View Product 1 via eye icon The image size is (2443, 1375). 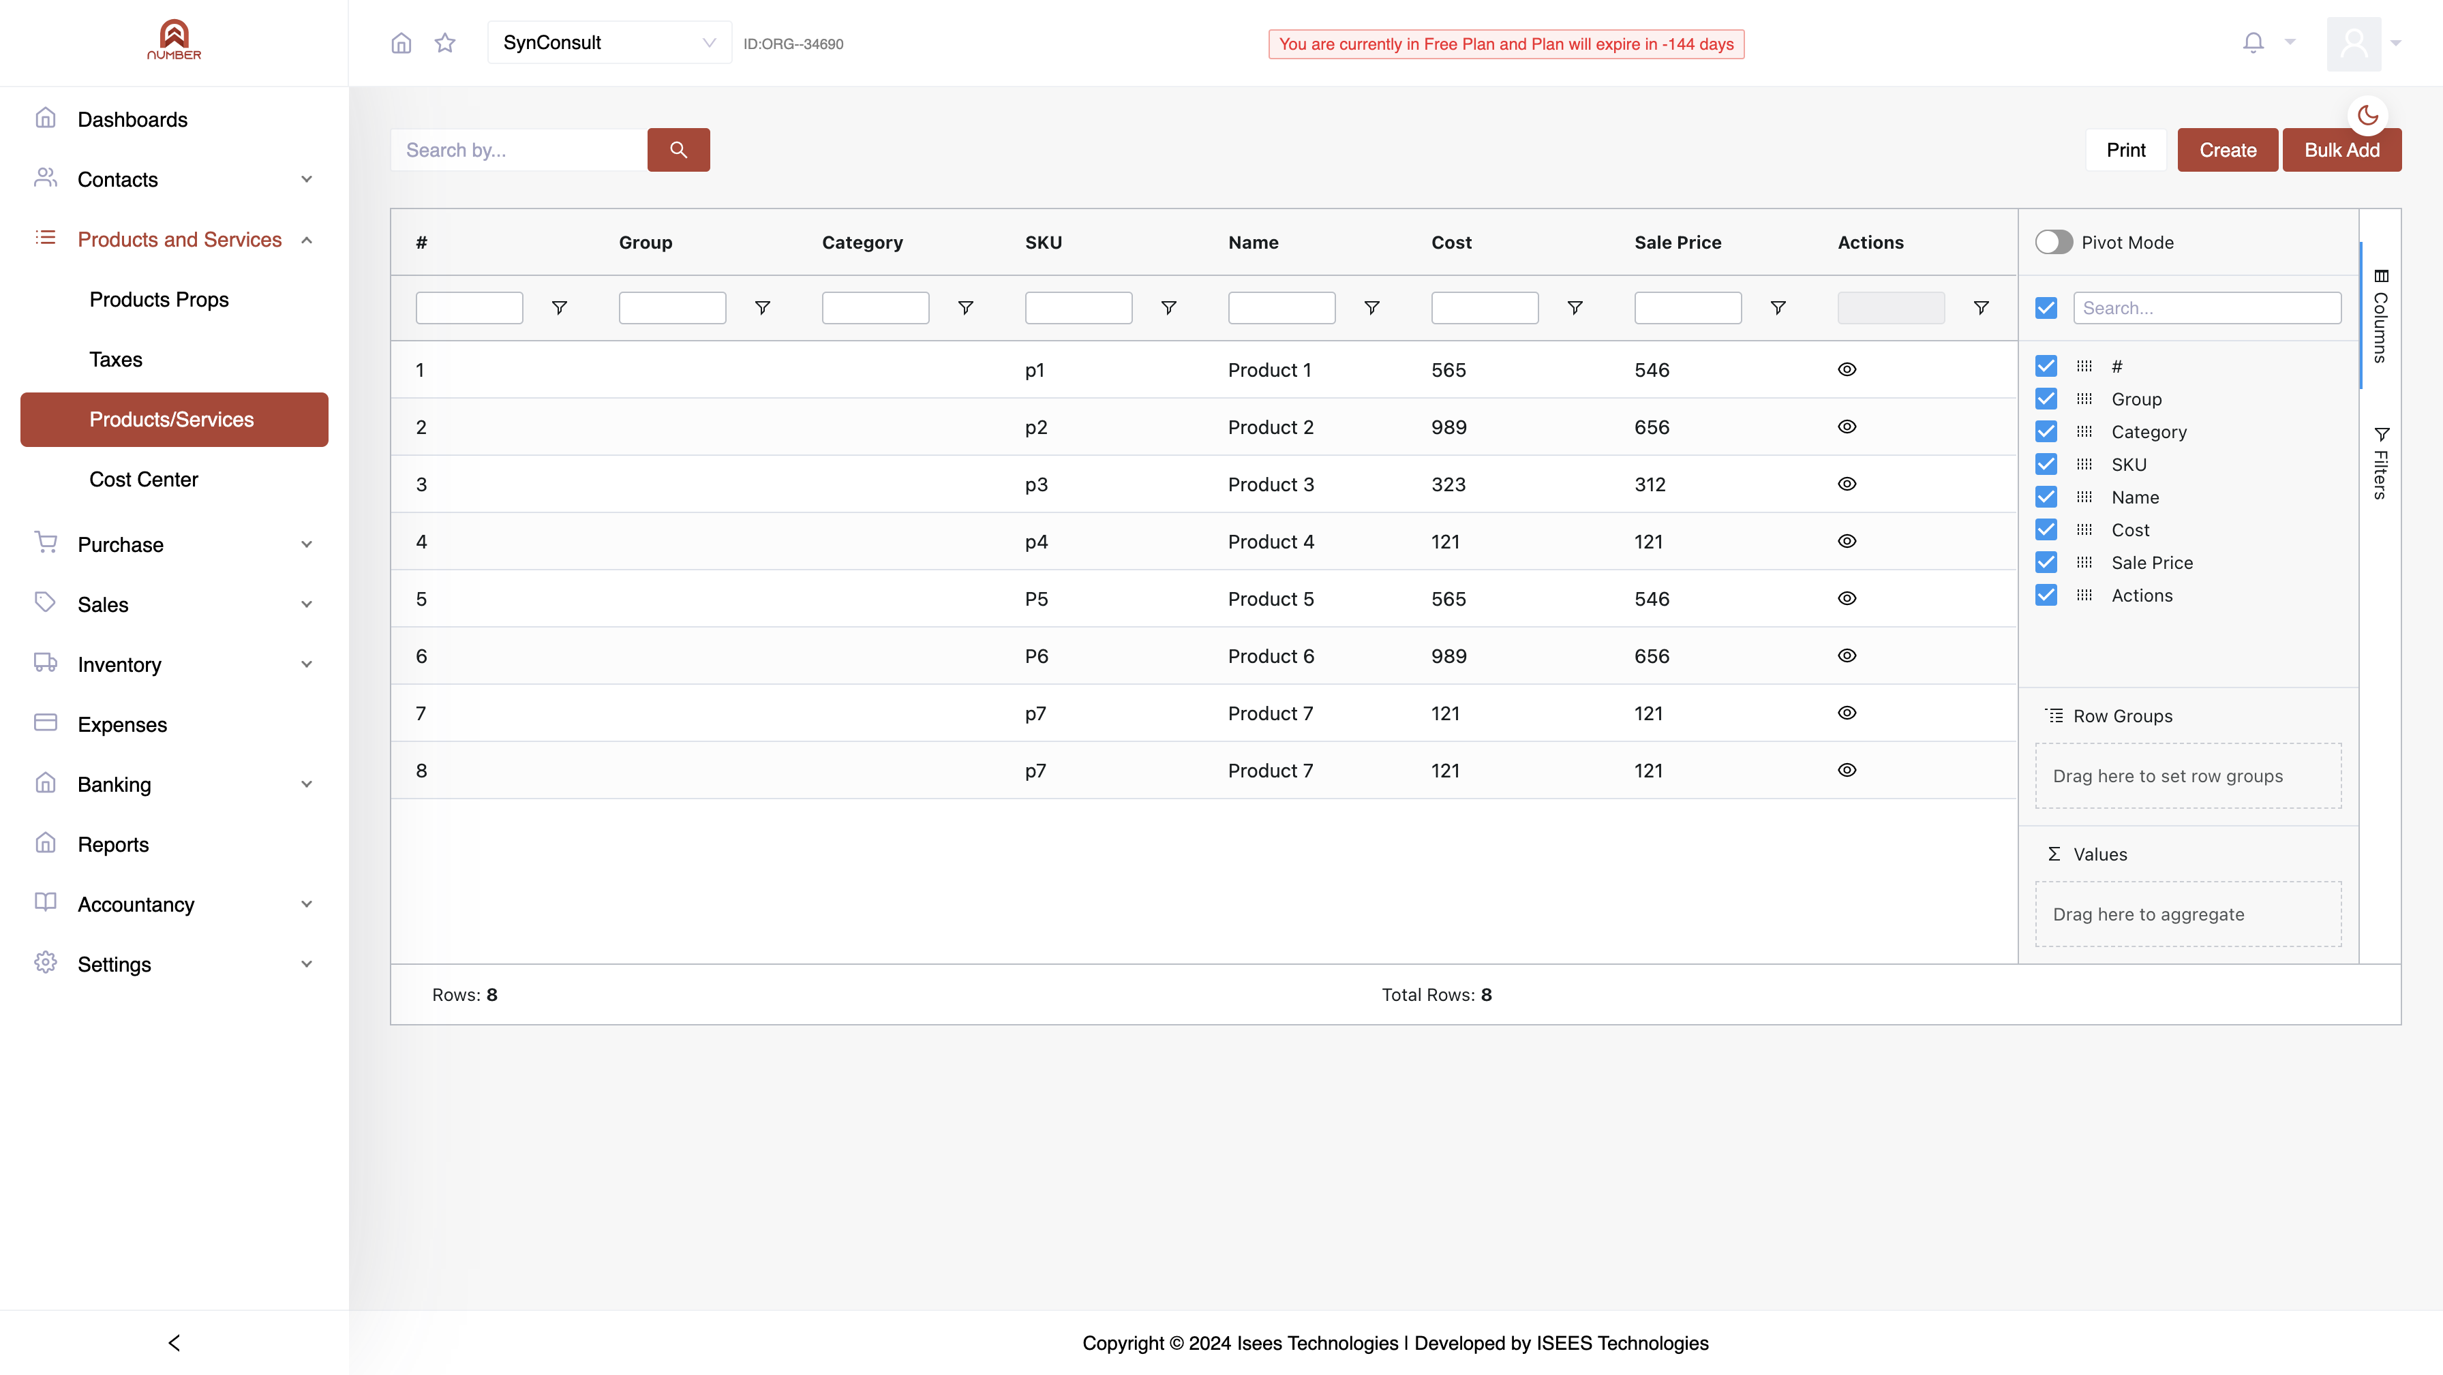[1847, 370]
